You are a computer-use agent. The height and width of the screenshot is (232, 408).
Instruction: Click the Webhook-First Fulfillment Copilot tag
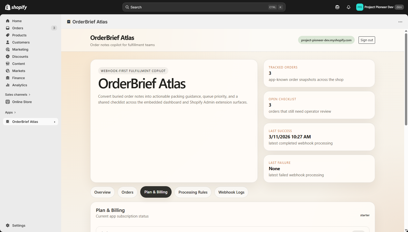133,71
